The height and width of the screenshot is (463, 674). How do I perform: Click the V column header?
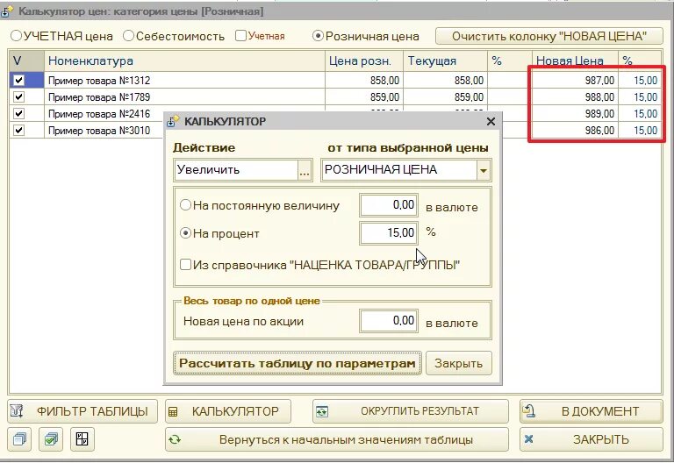26,61
